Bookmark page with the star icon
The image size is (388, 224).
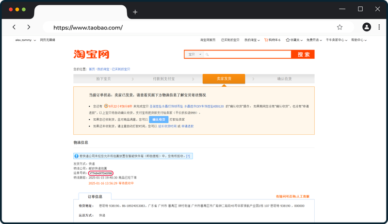click(339, 27)
